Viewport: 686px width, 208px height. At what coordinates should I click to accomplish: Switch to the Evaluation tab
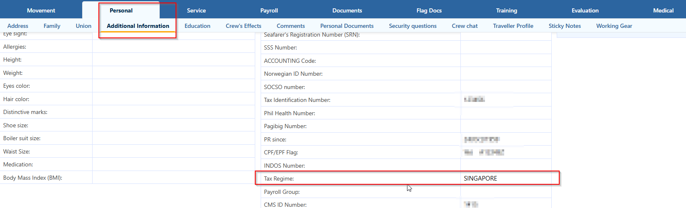(585, 10)
